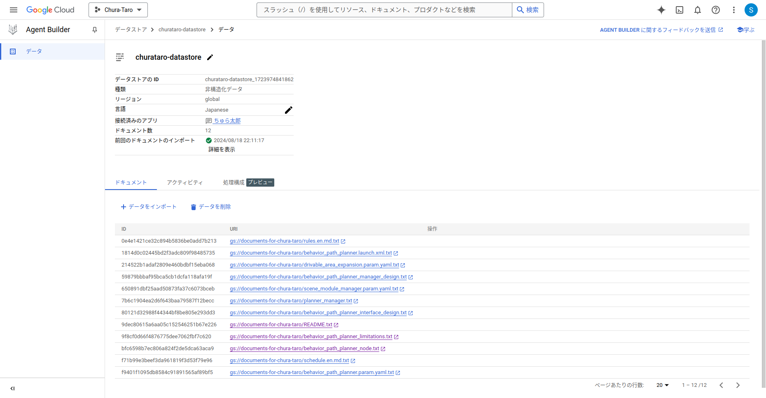Image resolution: width=766 pixels, height=398 pixels.
Task: Open behavior_path_planner_interface_design.txt link
Action: 318,313
